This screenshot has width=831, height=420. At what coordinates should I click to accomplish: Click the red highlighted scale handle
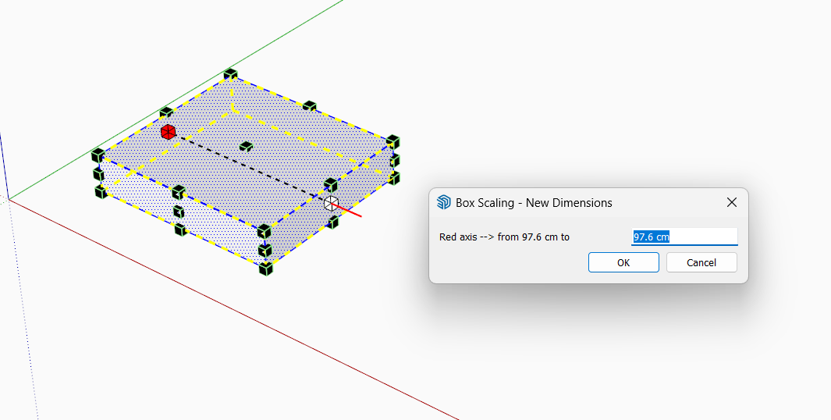pos(167,132)
